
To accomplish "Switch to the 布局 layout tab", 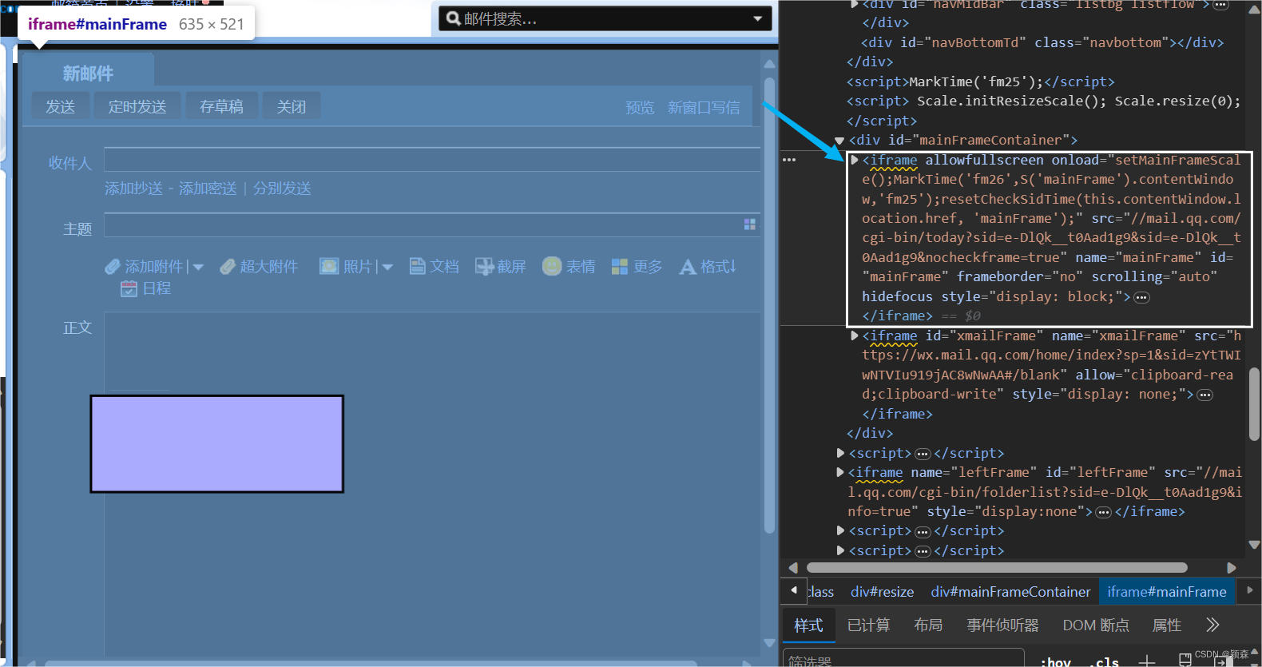I will pos(928,625).
